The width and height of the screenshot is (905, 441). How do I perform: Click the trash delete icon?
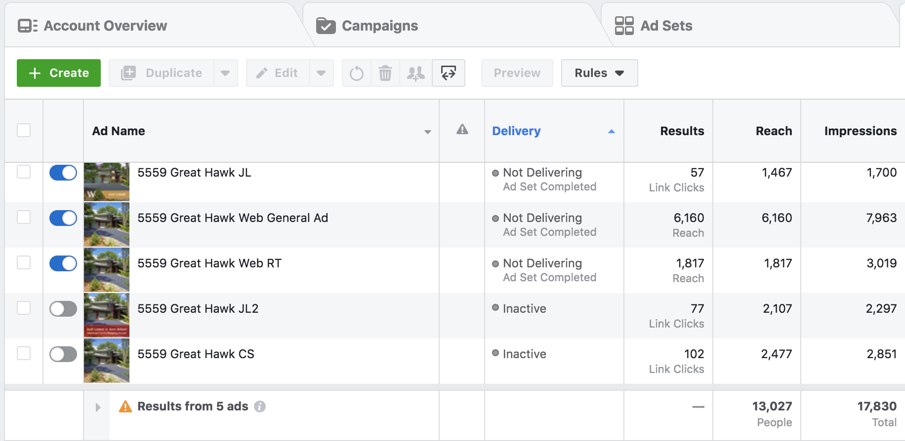(385, 73)
